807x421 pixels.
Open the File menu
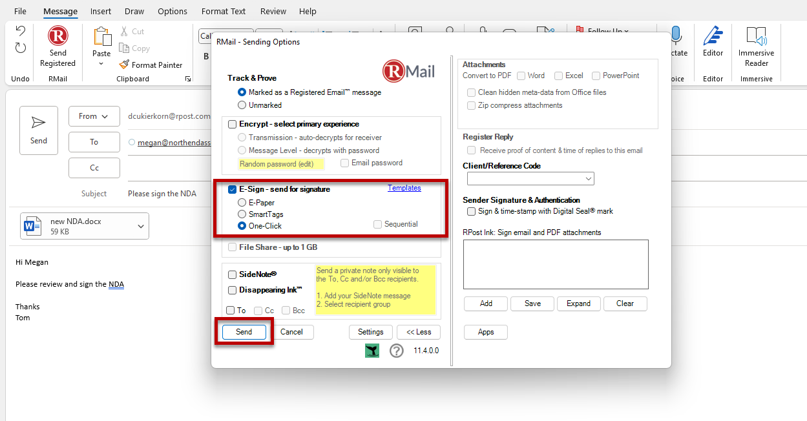point(20,11)
